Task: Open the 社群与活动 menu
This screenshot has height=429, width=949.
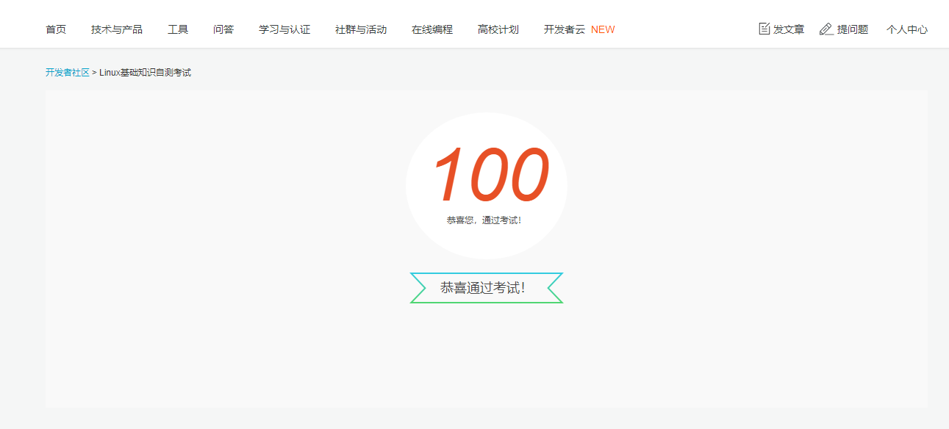Action: click(361, 29)
